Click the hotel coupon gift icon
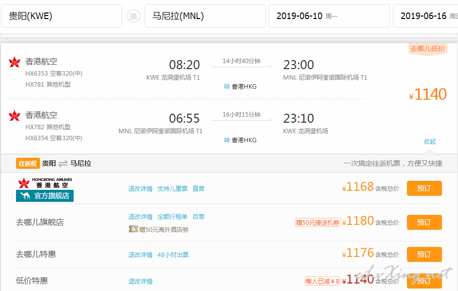This screenshot has height=291, width=458. [x=133, y=229]
